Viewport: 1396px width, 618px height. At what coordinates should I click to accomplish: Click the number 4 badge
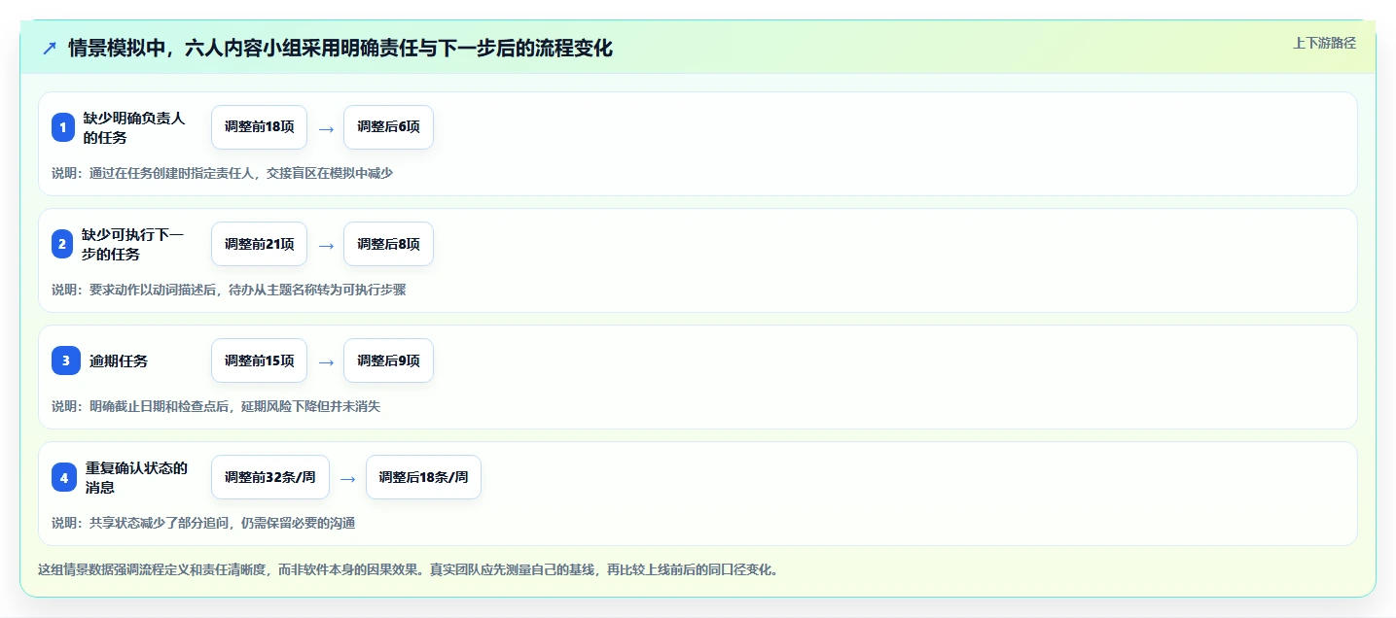63,477
